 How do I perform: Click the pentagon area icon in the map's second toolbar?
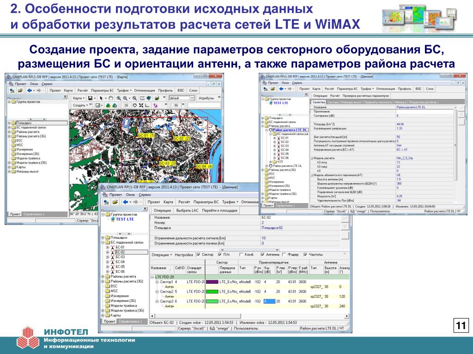pos(134,106)
